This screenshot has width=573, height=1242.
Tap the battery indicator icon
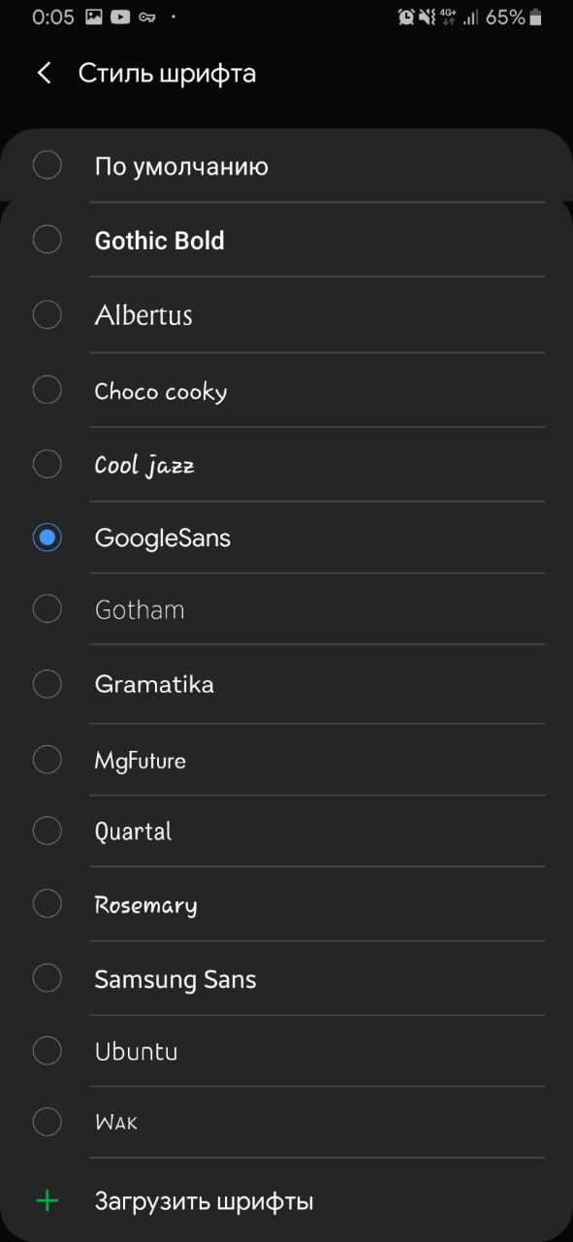click(x=536, y=16)
